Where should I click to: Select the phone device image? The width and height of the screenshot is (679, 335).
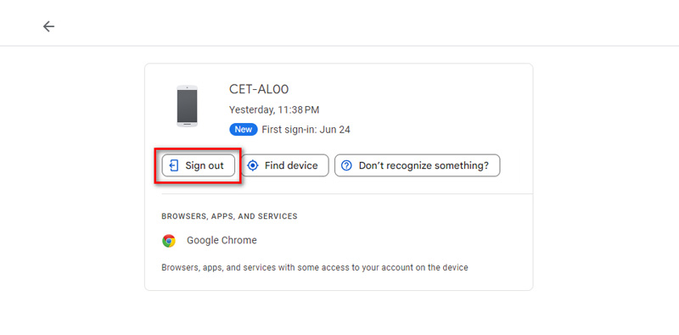coord(187,106)
